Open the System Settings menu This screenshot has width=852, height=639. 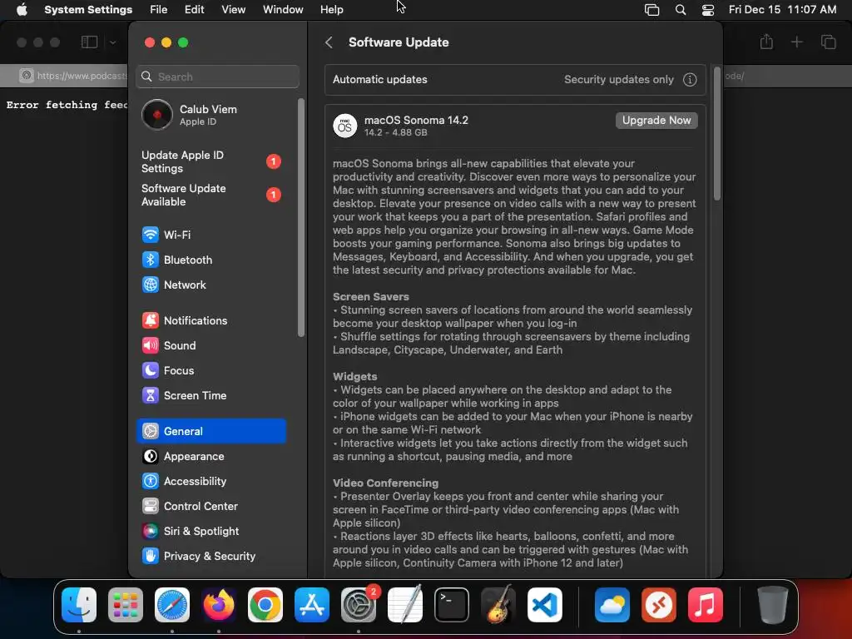[x=88, y=10]
